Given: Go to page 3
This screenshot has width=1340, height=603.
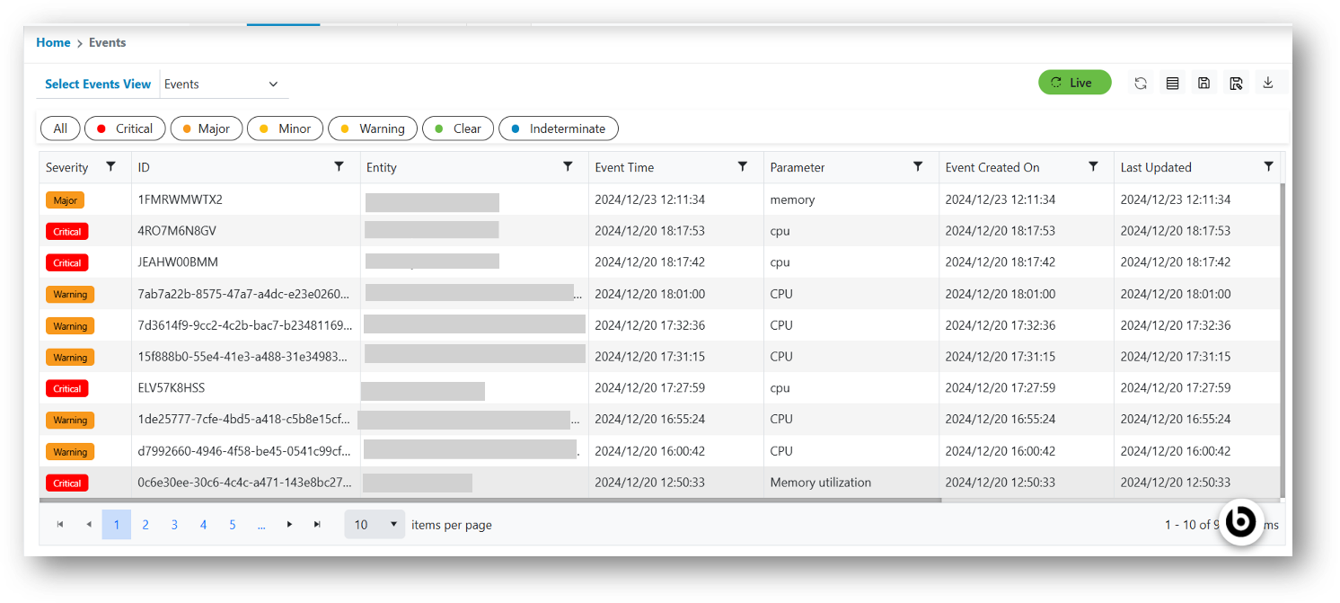Looking at the screenshot, I should (x=174, y=525).
